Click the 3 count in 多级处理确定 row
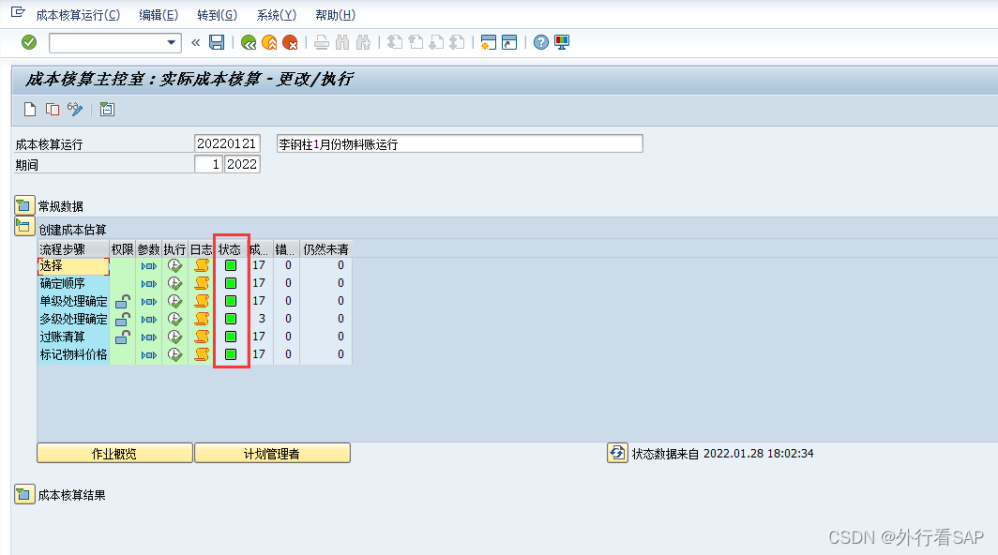This screenshot has width=998, height=555. [261, 319]
